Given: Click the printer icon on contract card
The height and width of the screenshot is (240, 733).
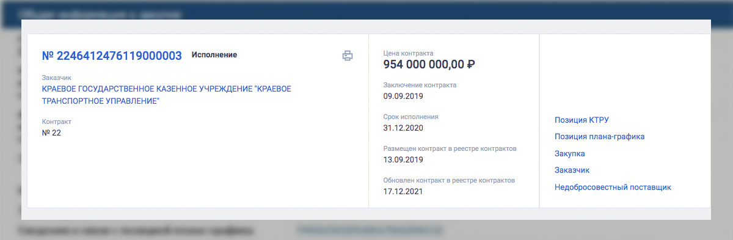Looking at the screenshot, I should click(x=348, y=56).
